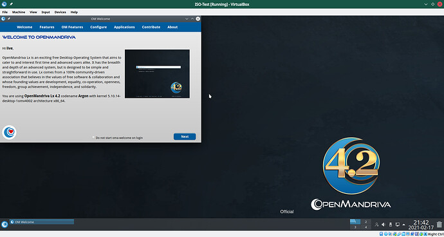
Task: Check Do not start oma-welcome on login
Action: coord(94,137)
